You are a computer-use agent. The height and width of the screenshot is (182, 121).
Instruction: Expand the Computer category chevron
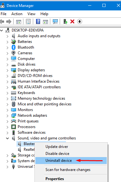[x=8, y=59]
